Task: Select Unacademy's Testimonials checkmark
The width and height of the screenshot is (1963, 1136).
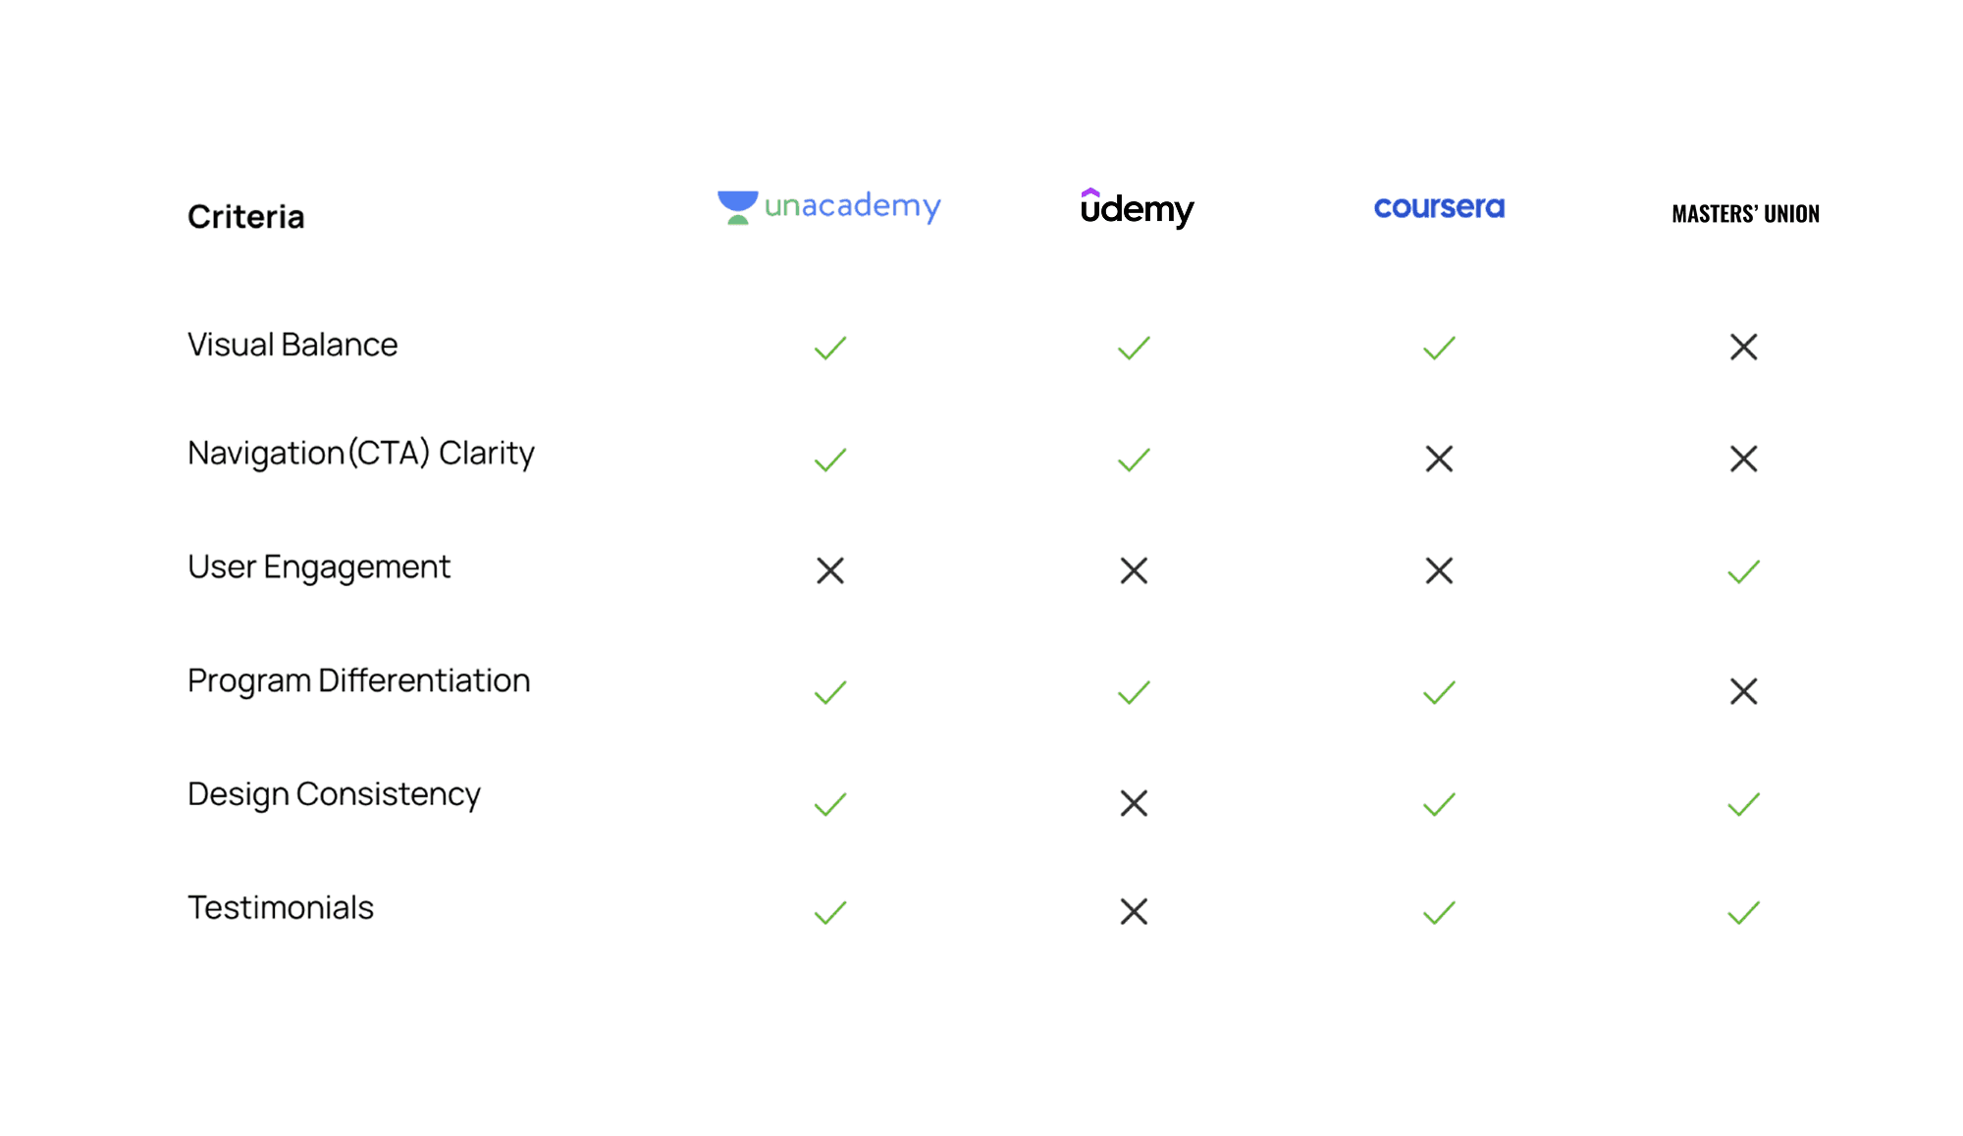Action: tap(830, 913)
